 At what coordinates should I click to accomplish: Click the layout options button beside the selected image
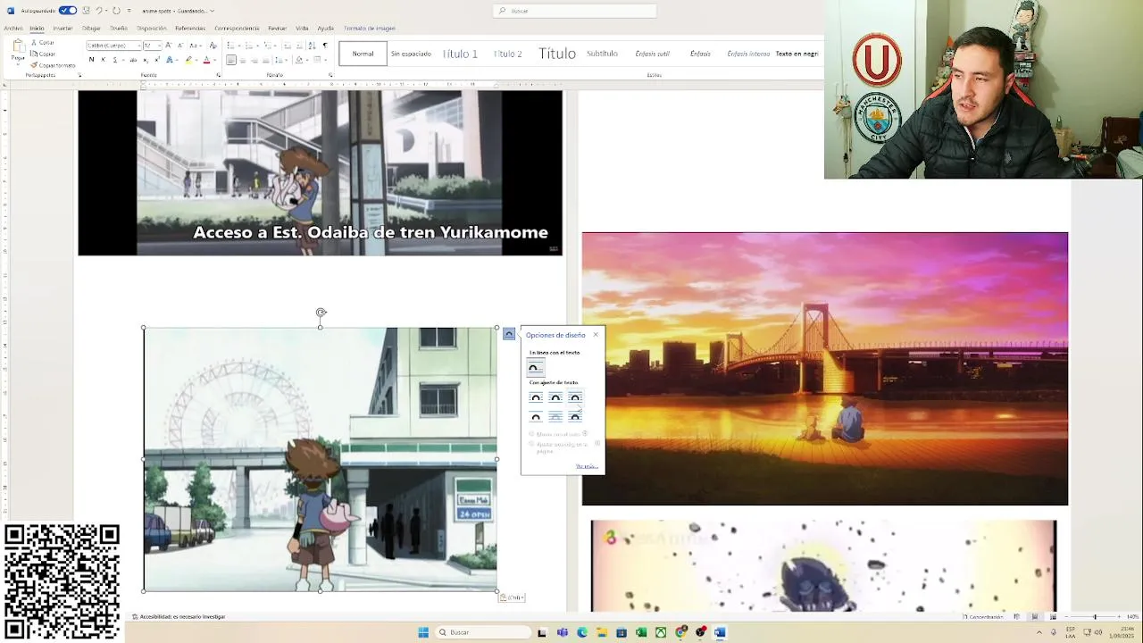509,334
